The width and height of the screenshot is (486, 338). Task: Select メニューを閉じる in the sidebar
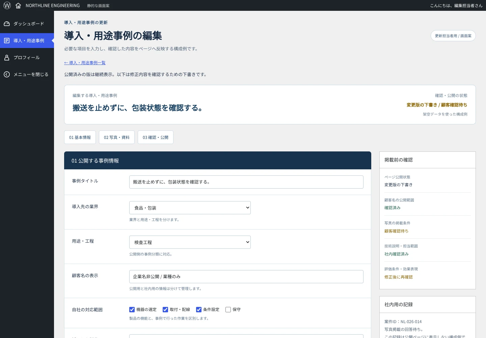click(27, 74)
